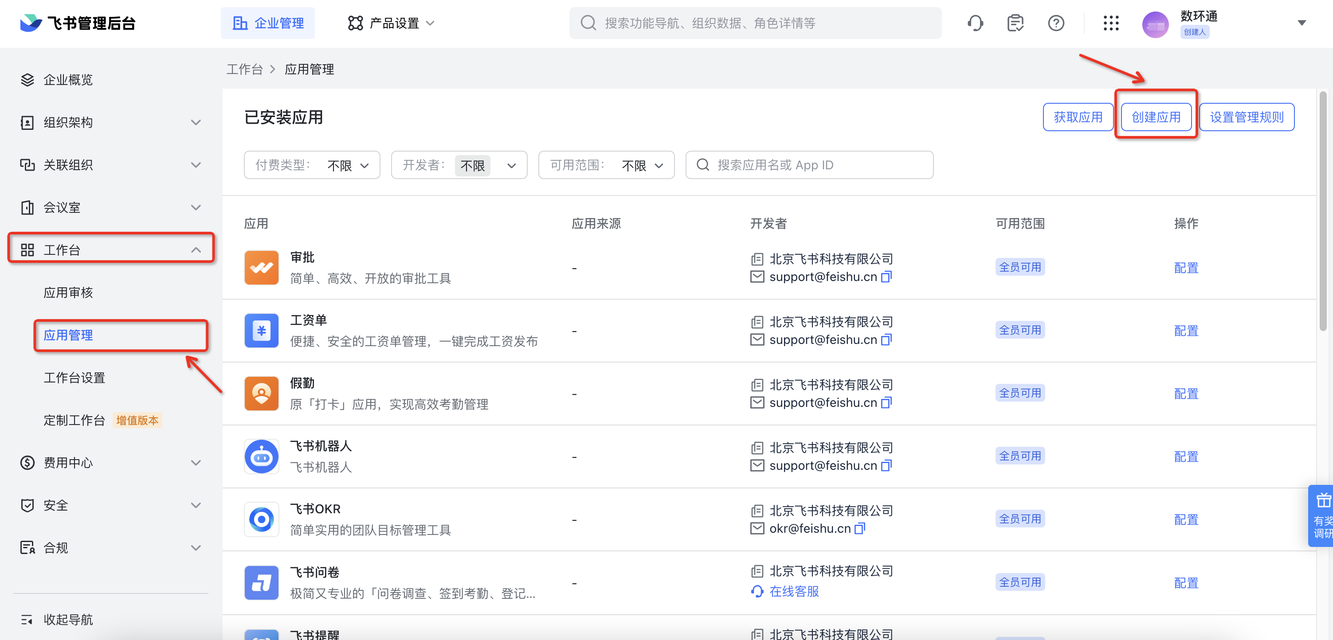Click the 搜索应用名或 App ID field
The width and height of the screenshot is (1333, 640).
[x=809, y=165]
